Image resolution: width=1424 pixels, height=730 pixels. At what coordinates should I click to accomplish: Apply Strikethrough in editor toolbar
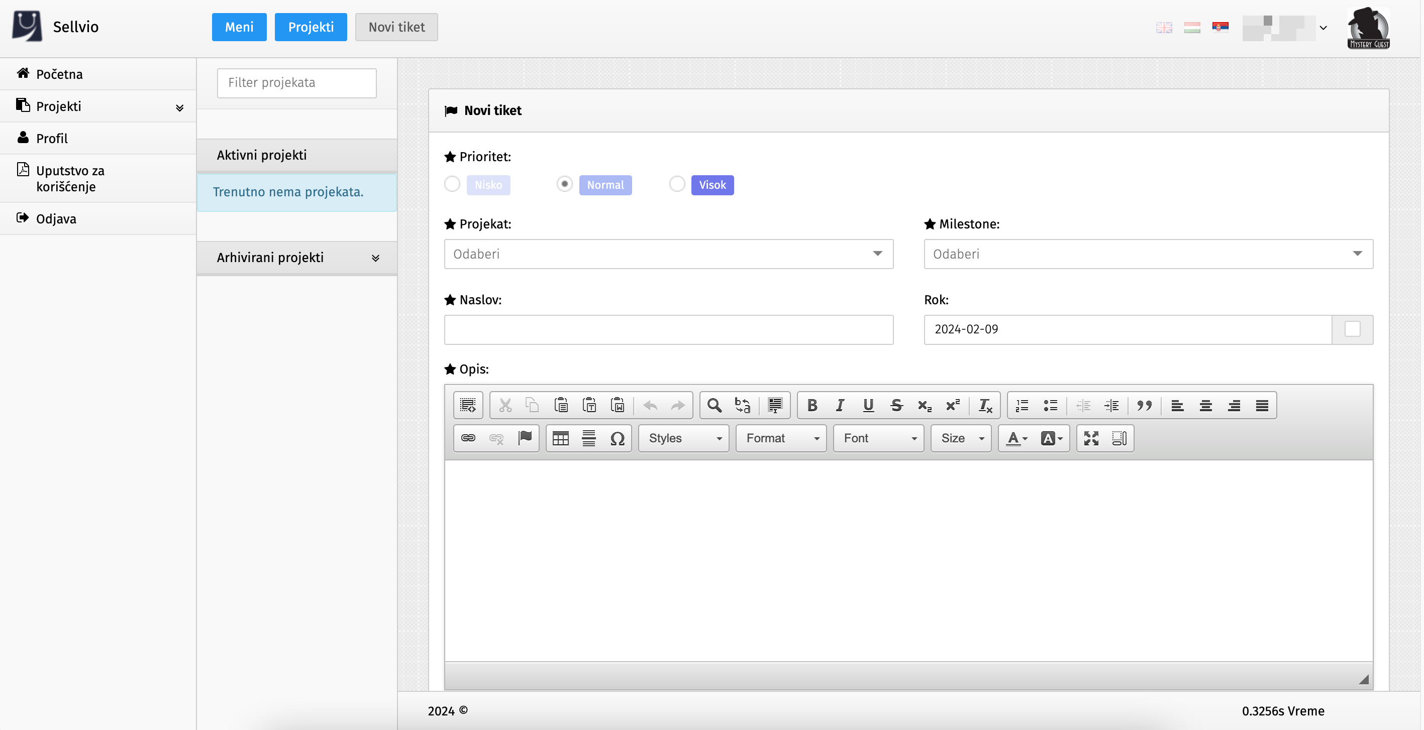coord(896,405)
